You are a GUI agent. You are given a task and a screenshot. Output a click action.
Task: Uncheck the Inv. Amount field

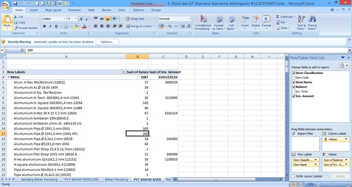pyautogui.click(x=293, y=96)
